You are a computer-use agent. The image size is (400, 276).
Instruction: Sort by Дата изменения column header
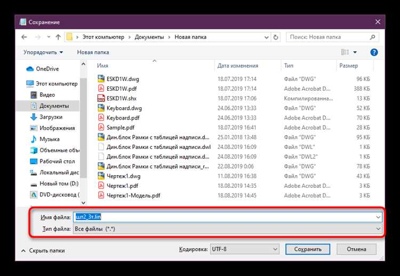[238, 66]
